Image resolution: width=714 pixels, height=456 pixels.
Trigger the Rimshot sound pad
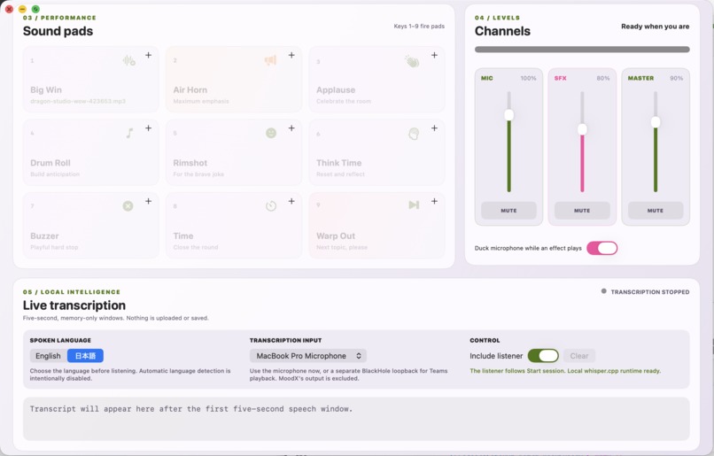tap(234, 152)
